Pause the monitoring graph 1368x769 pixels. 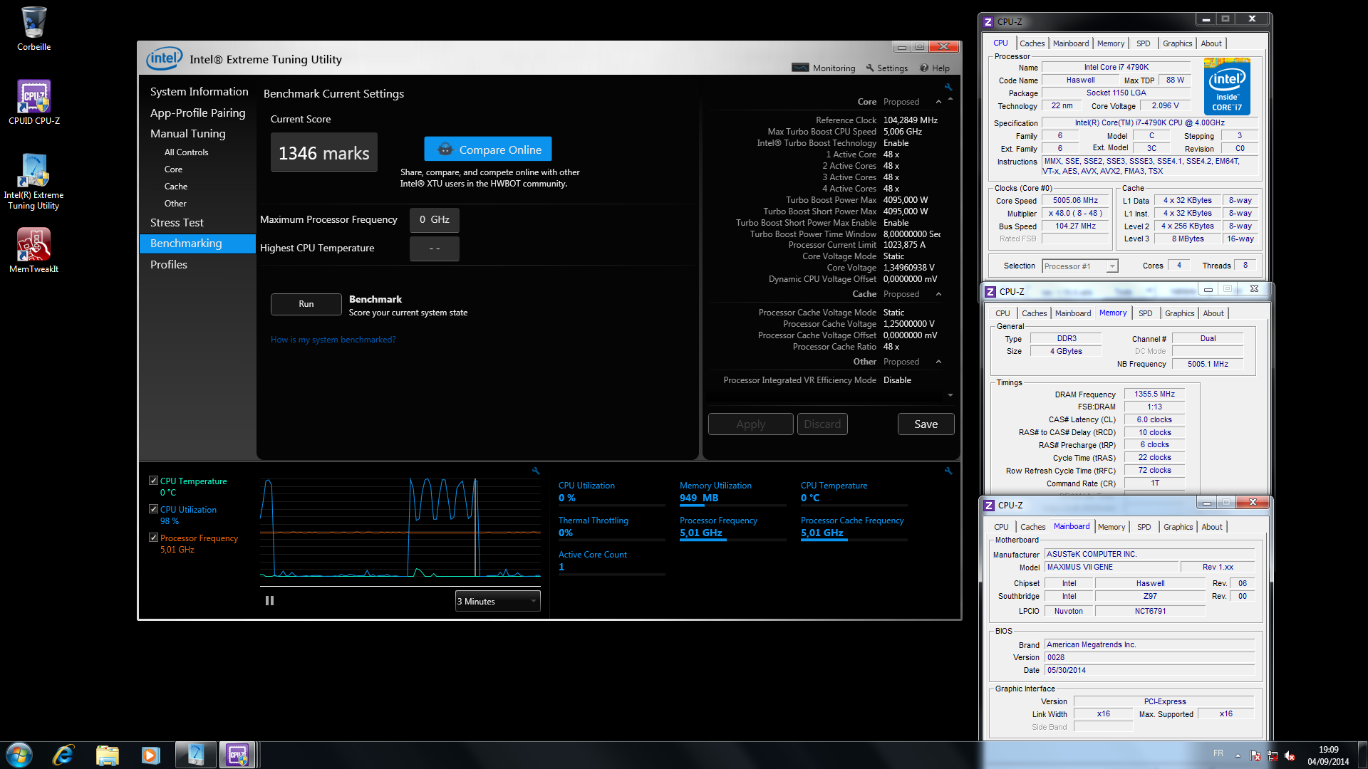pyautogui.click(x=269, y=600)
